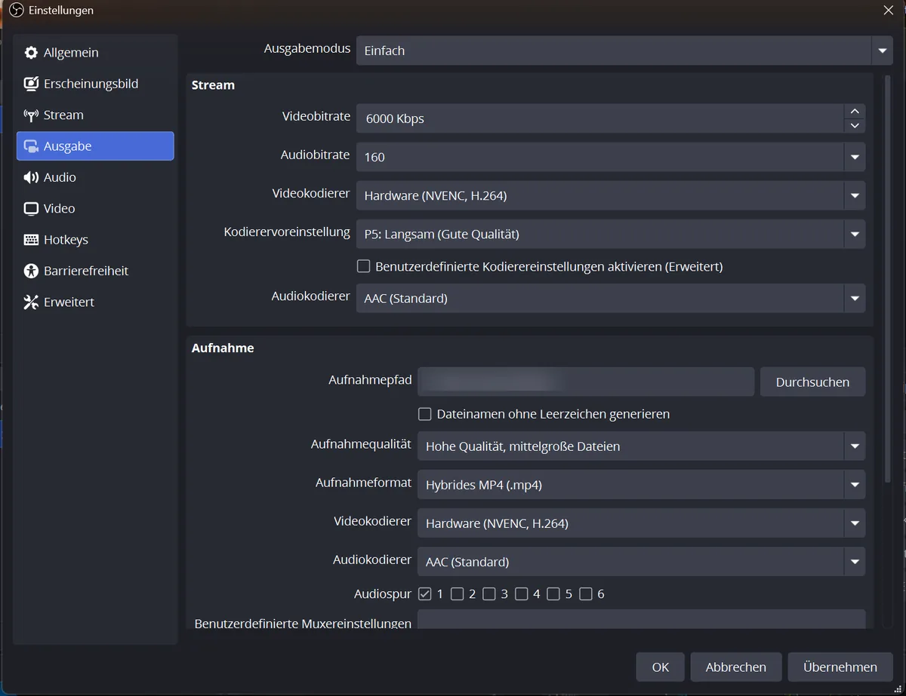The image size is (906, 696).
Task: Close the Einstellungen window
Action: coord(889,11)
